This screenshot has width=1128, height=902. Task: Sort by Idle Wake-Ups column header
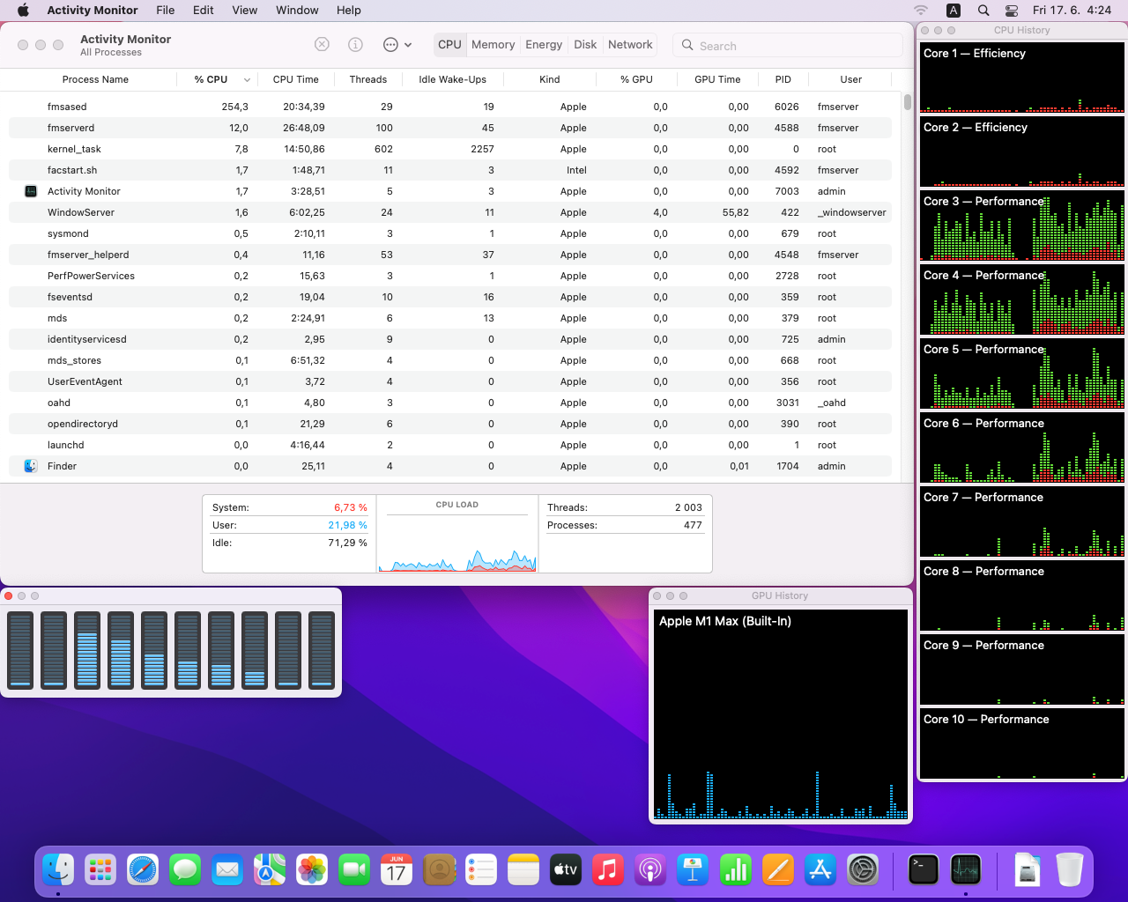[x=452, y=79]
